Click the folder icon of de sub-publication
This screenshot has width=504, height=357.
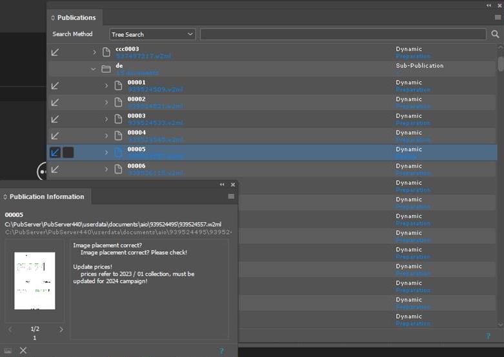pos(106,69)
